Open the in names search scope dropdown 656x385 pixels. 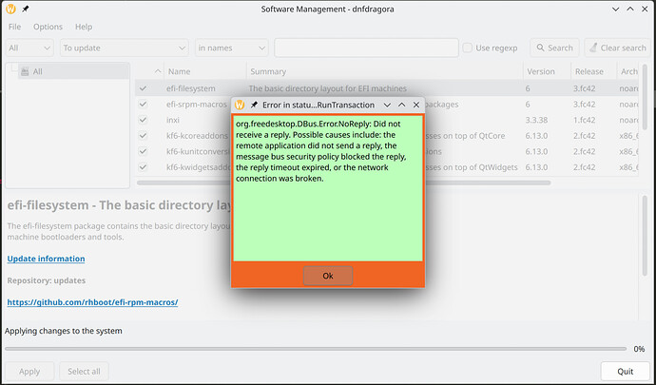coord(232,48)
